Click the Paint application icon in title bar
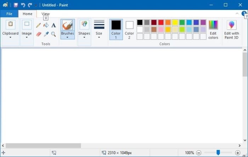Screen dimensions: 248x157 pos(5,5)
